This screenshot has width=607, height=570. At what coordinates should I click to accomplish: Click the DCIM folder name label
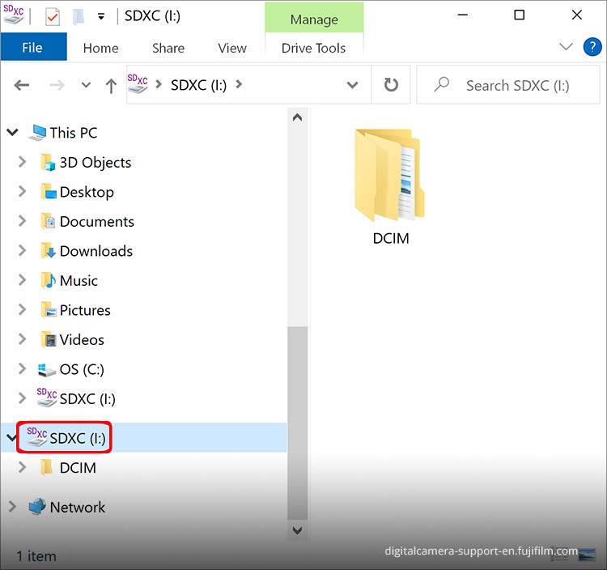tap(391, 239)
